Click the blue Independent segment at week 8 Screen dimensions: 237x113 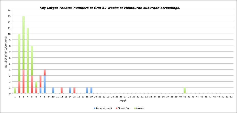tap(45, 84)
